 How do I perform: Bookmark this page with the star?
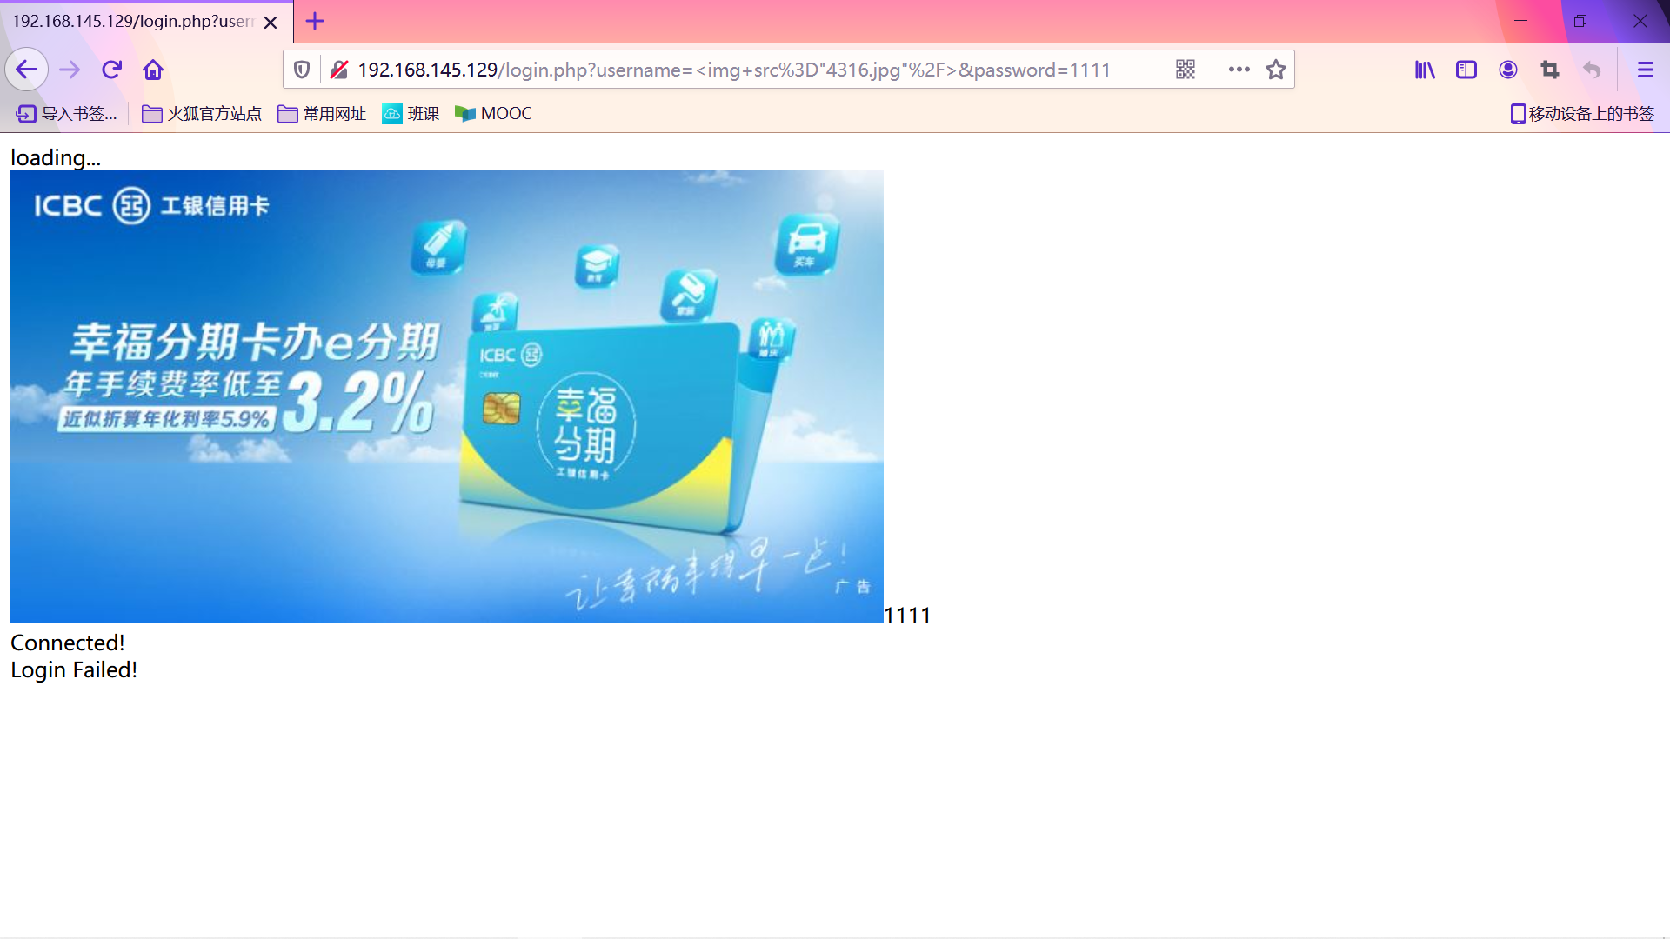coord(1276,70)
